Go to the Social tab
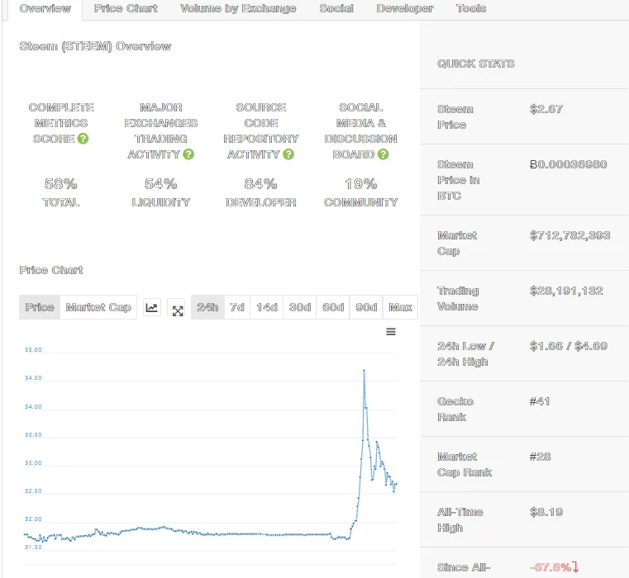This screenshot has width=629, height=578. pyautogui.click(x=336, y=8)
